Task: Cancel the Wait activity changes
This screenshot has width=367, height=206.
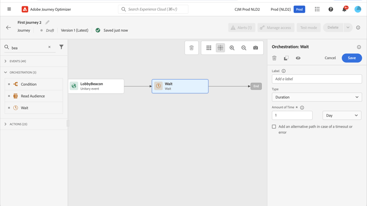Action: (x=330, y=58)
